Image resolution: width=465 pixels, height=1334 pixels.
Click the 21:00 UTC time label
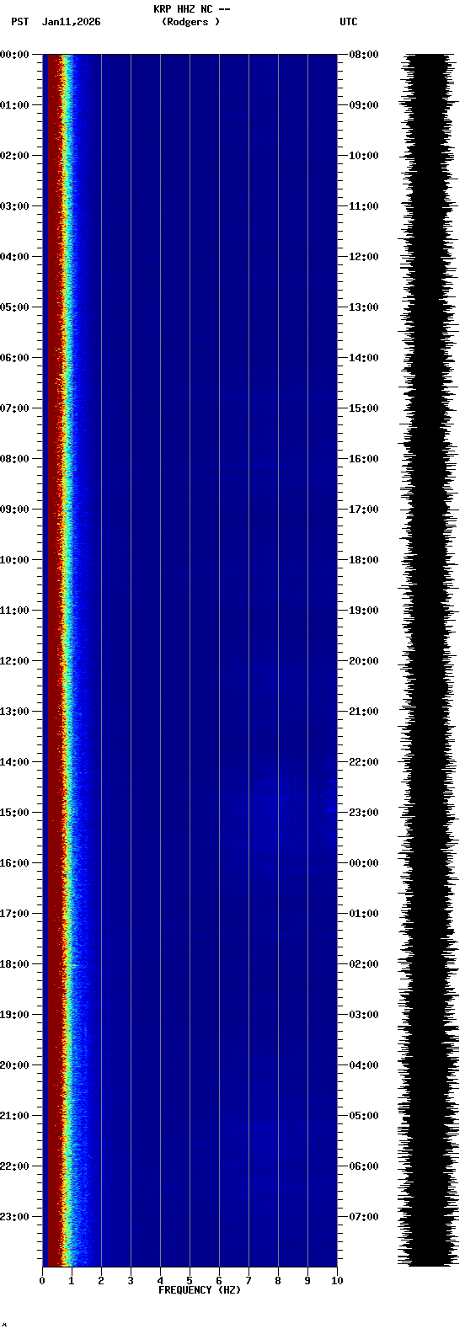pos(364,712)
